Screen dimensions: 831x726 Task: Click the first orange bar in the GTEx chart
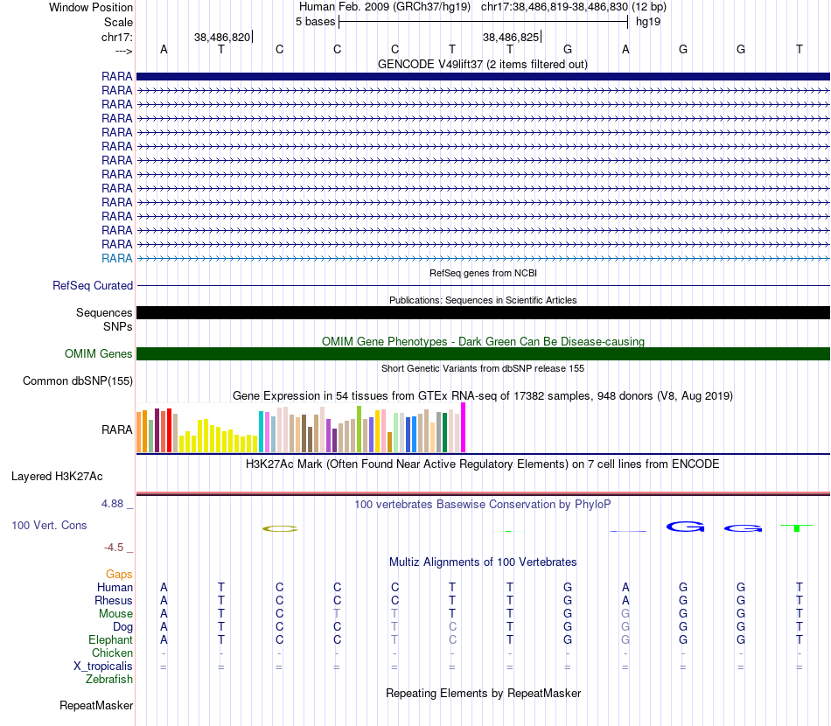139,432
